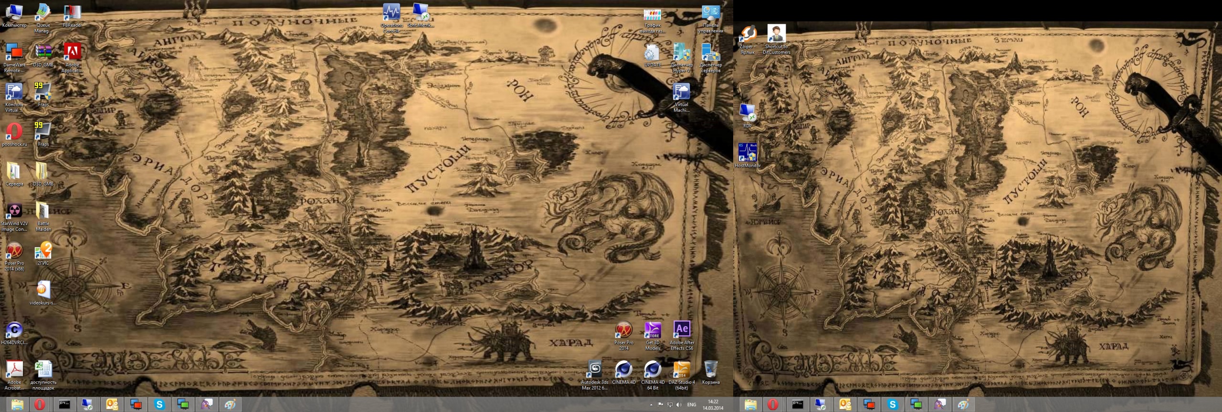Image resolution: width=1222 pixels, height=412 pixels.
Task: Open Skype on the right monitor's taskbar
Action: (893, 405)
